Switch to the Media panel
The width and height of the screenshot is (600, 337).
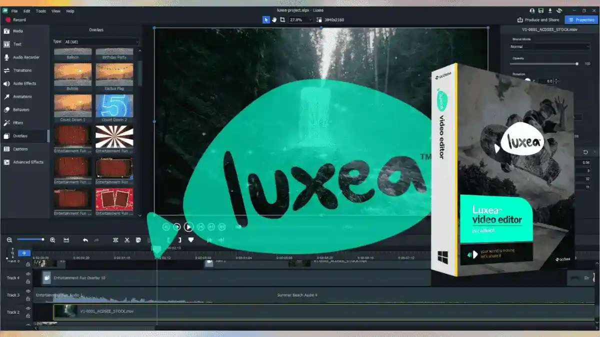pyautogui.click(x=24, y=31)
